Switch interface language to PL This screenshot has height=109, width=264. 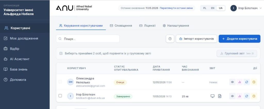(205, 8)
